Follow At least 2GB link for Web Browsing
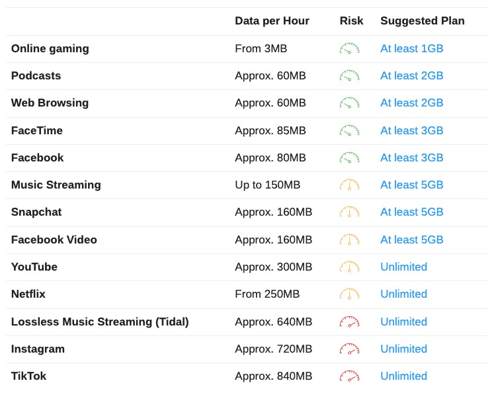The height and width of the screenshot is (393, 496). [411, 103]
